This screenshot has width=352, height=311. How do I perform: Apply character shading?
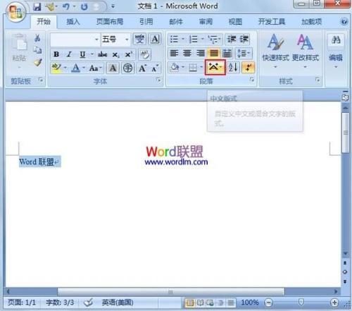coord(113,68)
